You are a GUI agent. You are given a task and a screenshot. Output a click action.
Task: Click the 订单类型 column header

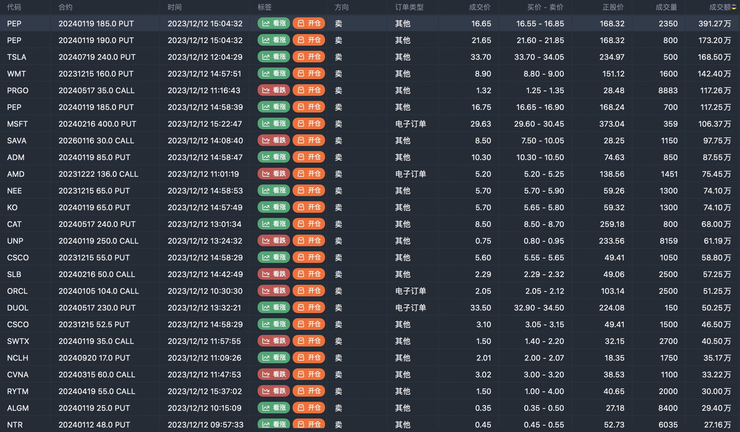click(x=409, y=7)
